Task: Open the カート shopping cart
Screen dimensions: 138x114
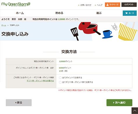Action: [130, 13]
